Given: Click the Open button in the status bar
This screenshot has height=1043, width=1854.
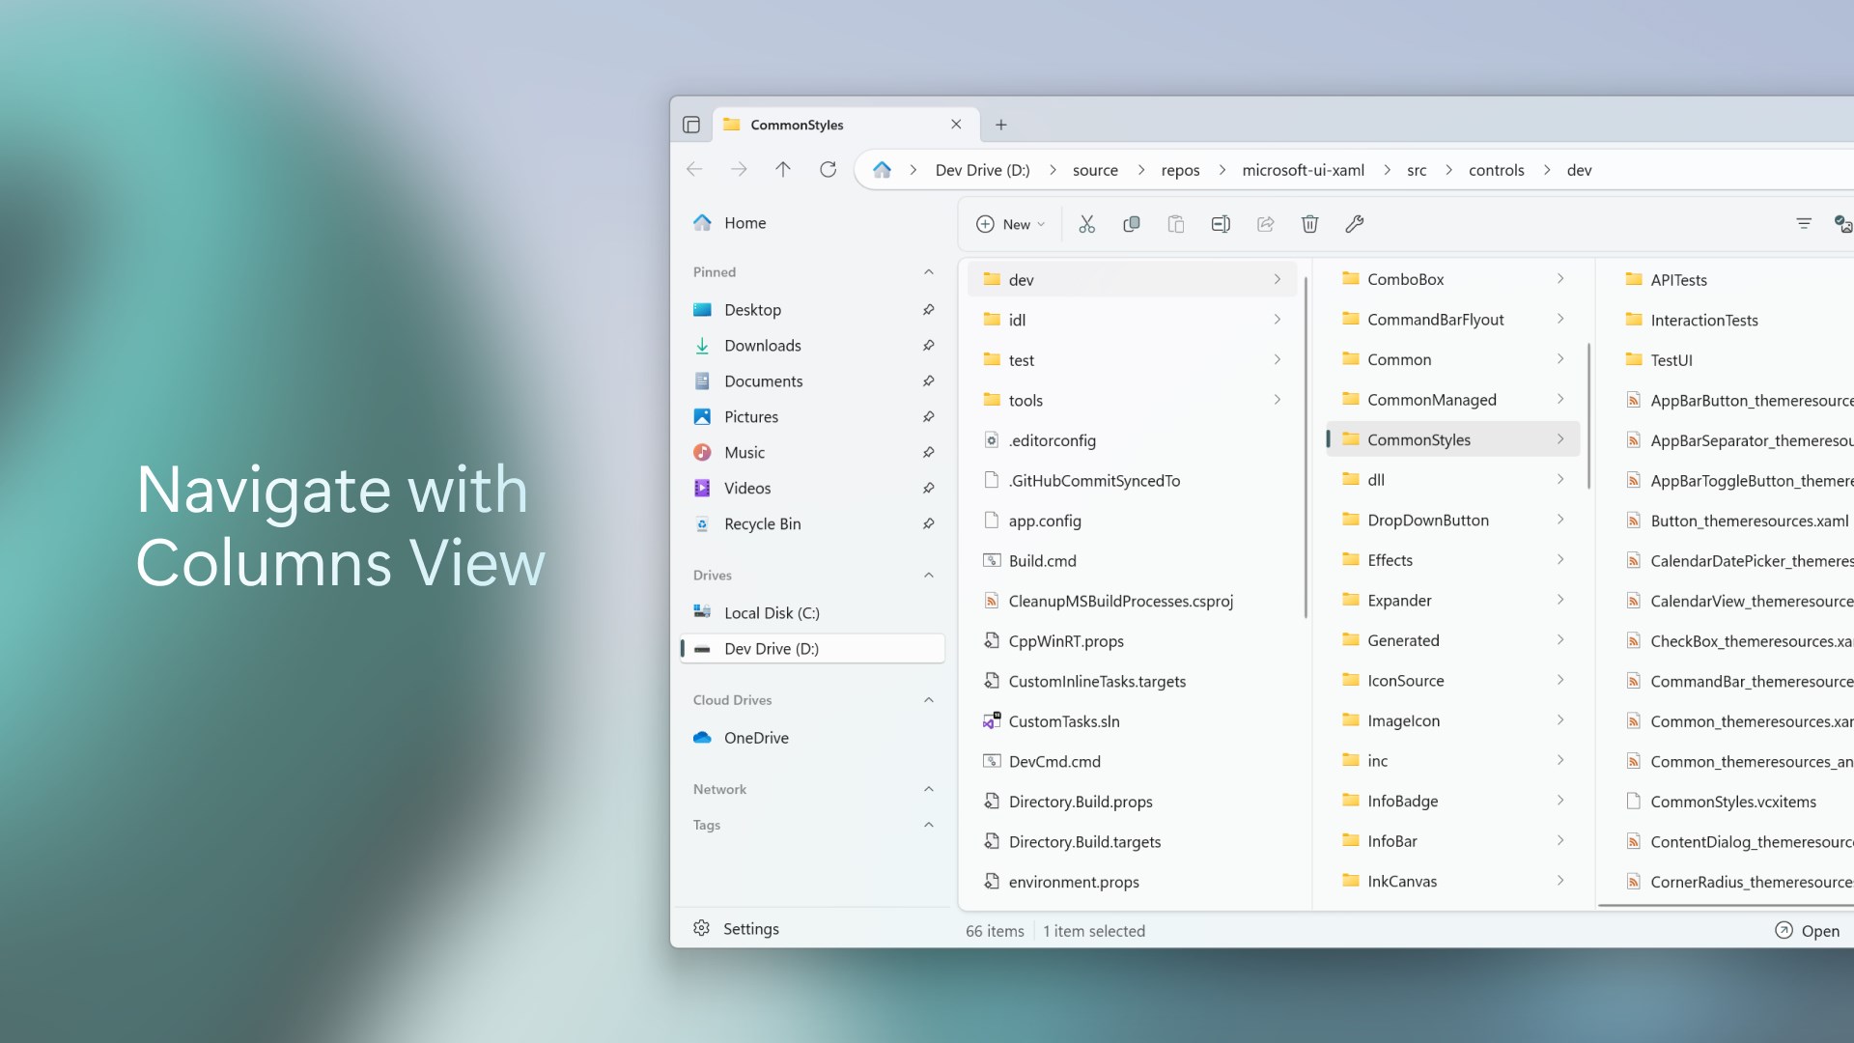Looking at the screenshot, I should (x=1810, y=930).
